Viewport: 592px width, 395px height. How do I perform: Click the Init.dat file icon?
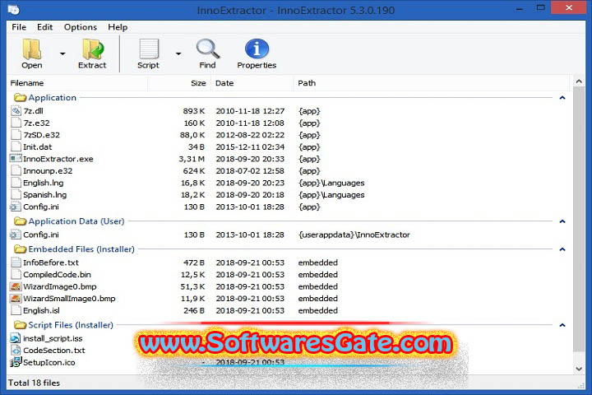coord(16,146)
